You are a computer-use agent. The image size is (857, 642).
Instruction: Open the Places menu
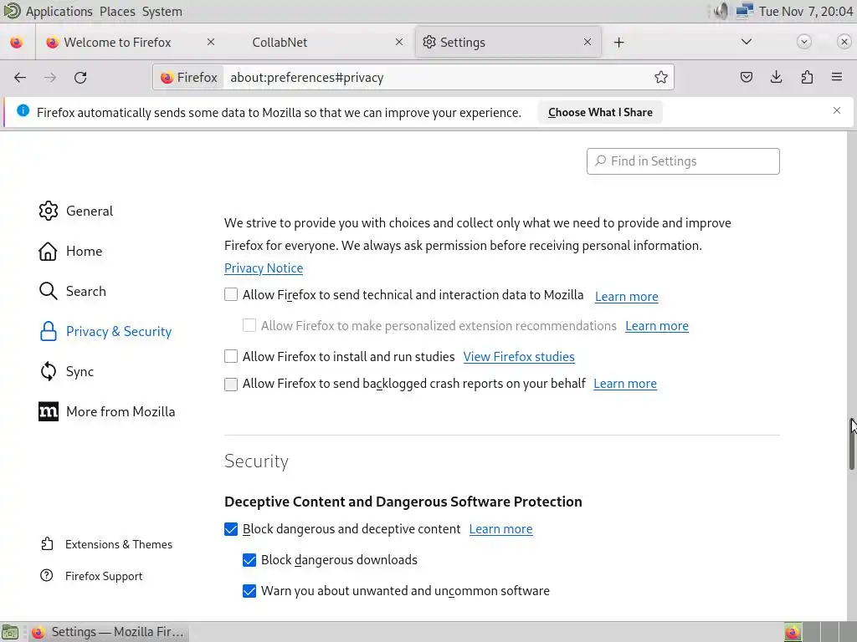(x=117, y=11)
